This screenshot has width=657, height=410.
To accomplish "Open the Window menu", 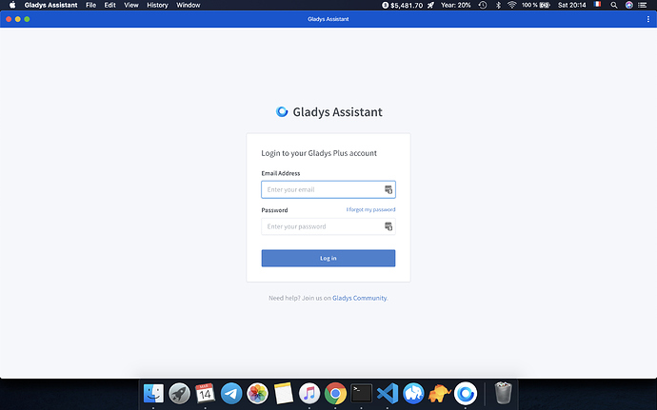I will (x=189, y=5).
